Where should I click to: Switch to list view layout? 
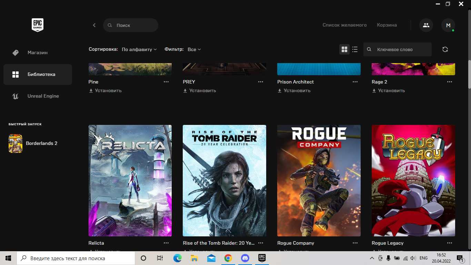pos(355,49)
